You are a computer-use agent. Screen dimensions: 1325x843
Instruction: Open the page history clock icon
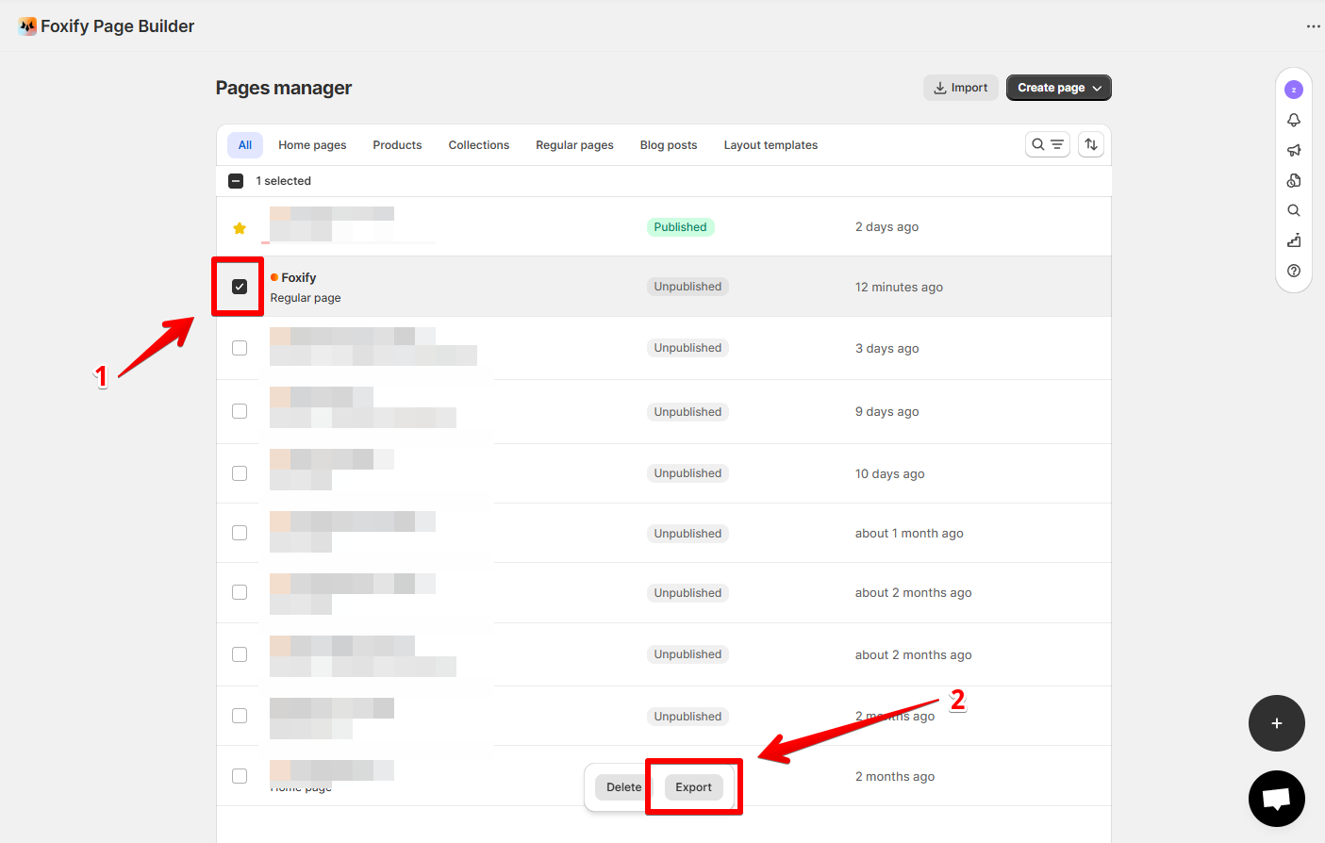pos(1294,180)
